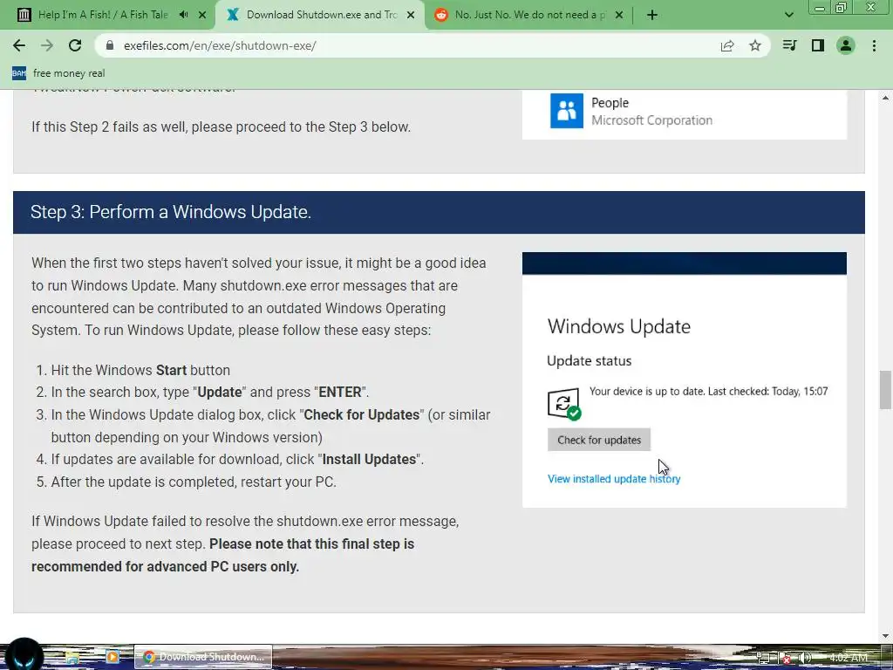This screenshot has width=893, height=670.
Task: Click the network tray icon
Action: (763, 658)
